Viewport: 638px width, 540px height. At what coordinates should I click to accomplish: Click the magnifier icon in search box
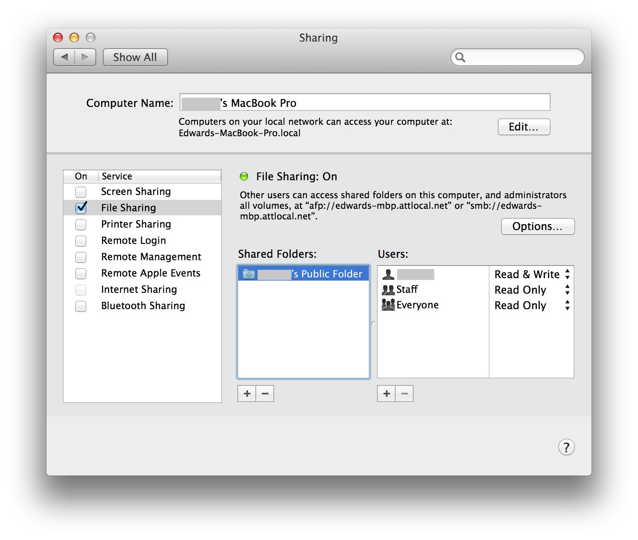point(460,57)
